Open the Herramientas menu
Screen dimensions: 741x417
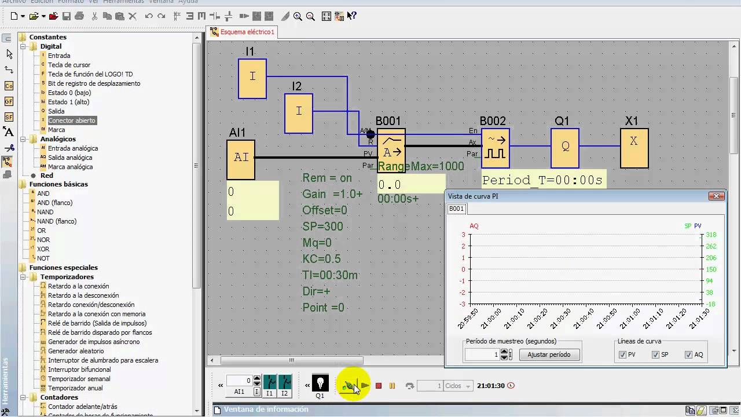123,2
